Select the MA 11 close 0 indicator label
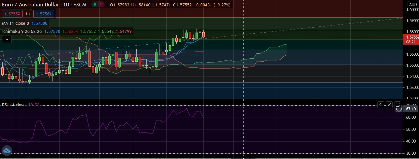 [x=15, y=23]
